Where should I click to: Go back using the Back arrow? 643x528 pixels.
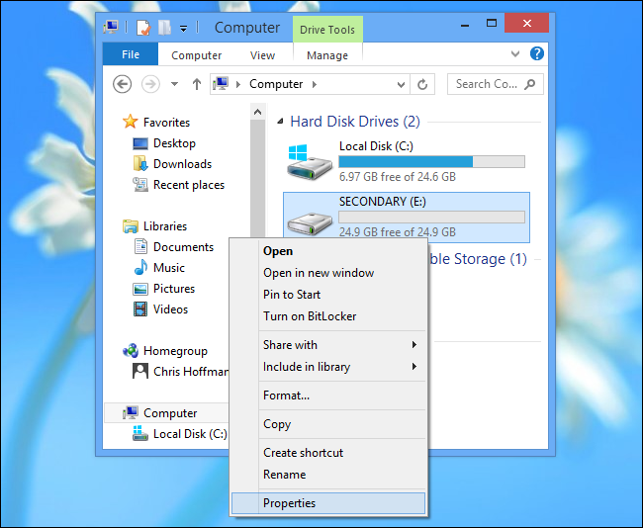(x=123, y=84)
